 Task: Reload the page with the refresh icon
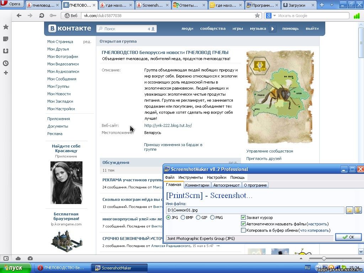click(42, 16)
